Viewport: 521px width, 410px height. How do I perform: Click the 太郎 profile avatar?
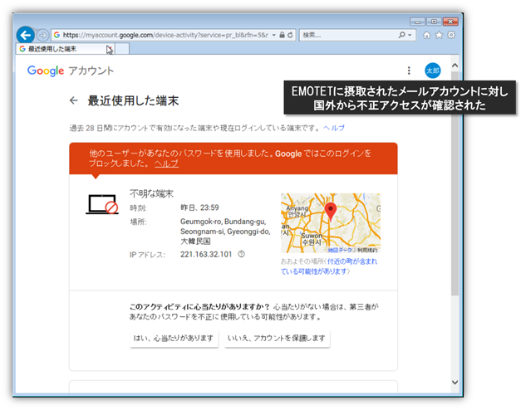pos(431,71)
